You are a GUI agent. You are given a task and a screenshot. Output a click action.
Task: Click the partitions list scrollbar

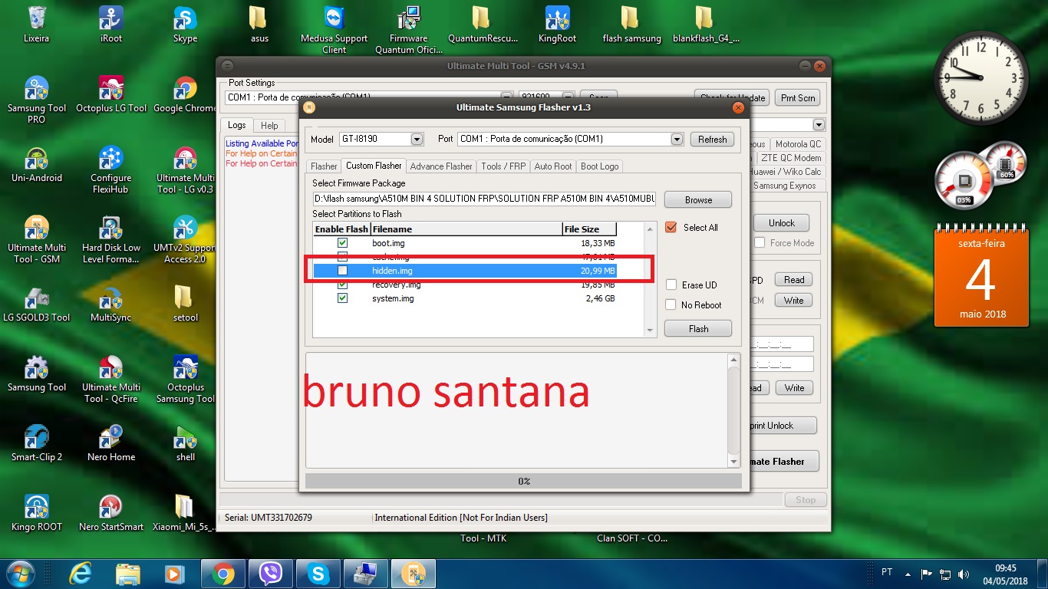point(651,279)
